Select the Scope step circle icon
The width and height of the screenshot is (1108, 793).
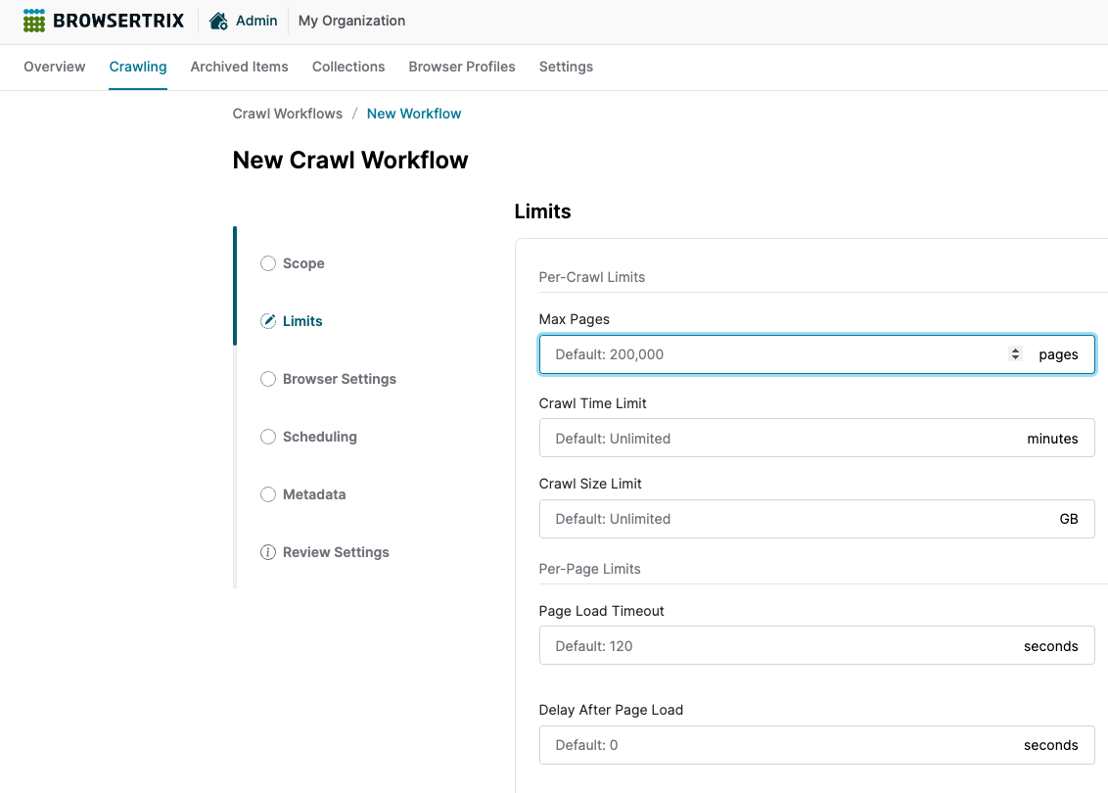click(268, 263)
